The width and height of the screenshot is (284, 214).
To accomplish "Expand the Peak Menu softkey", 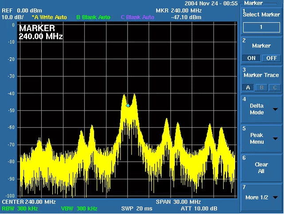I will click(261, 139).
